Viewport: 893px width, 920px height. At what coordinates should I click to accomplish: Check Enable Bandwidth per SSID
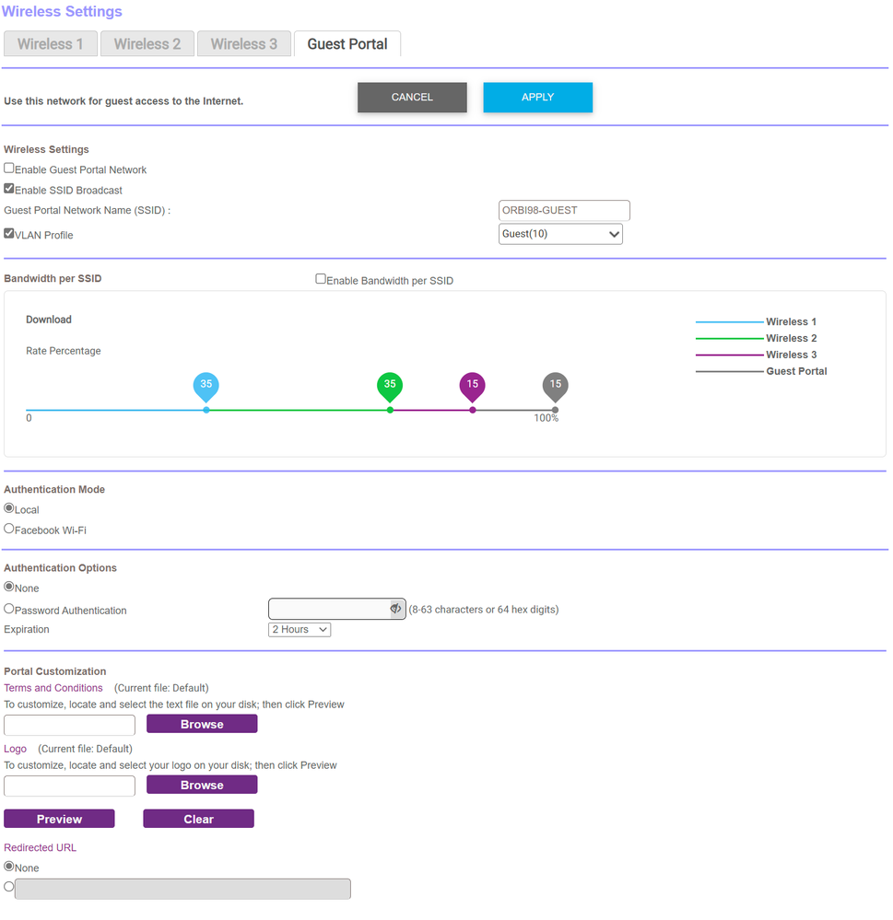coord(321,279)
